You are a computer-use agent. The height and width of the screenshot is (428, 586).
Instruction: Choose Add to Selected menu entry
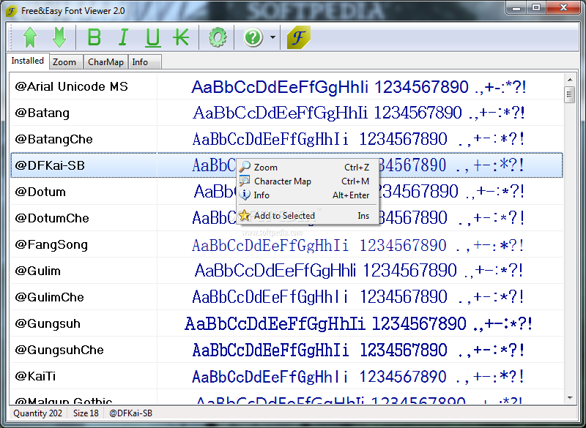click(308, 216)
